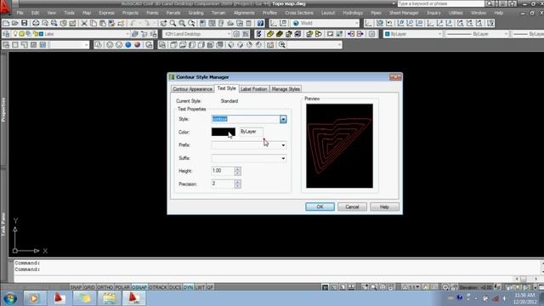Open the file explorer taskbar icon
The height and width of the screenshot is (306, 544).
[x=110, y=298]
